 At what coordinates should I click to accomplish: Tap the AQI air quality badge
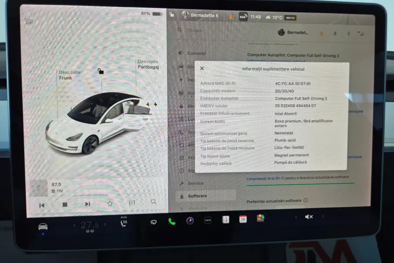[290, 18]
